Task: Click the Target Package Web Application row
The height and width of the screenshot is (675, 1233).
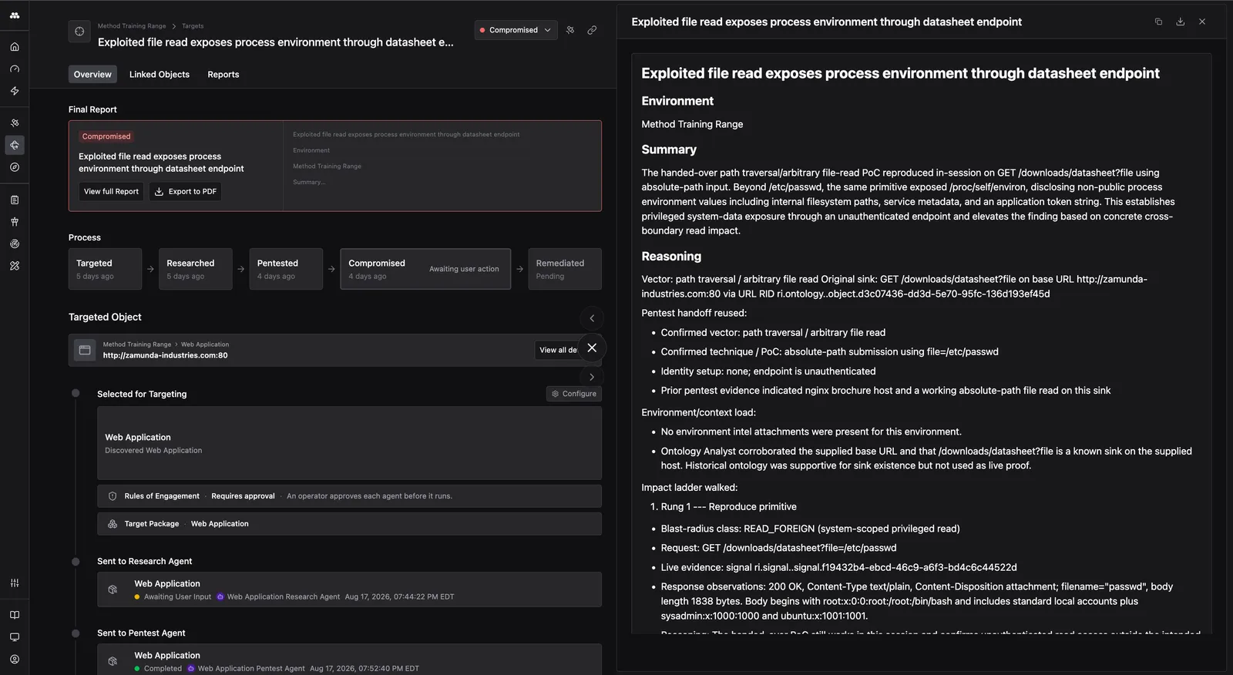Action: point(349,524)
